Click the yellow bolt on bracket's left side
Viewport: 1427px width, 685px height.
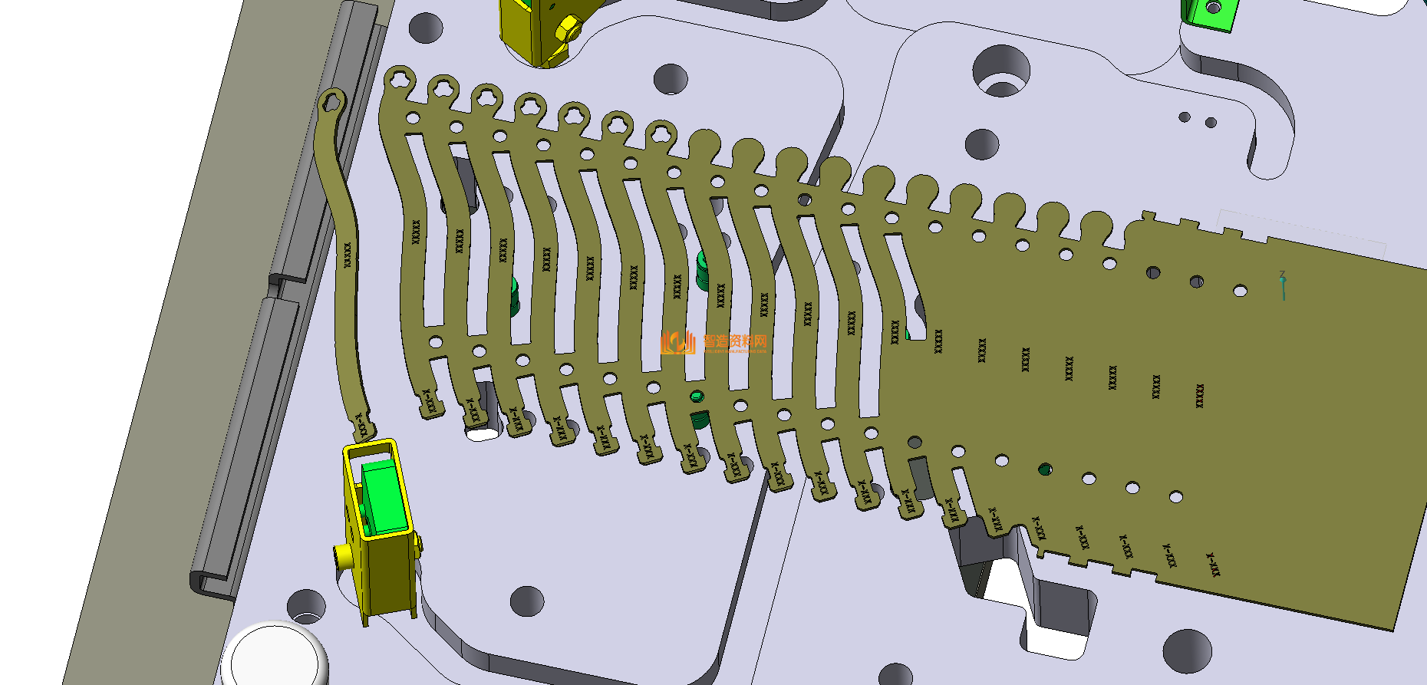(x=341, y=553)
